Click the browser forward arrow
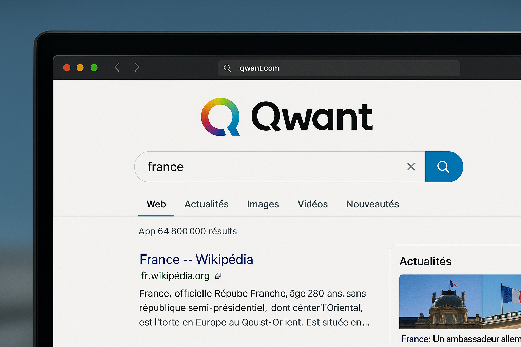Image resolution: width=521 pixels, height=347 pixels. (x=137, y=67)
